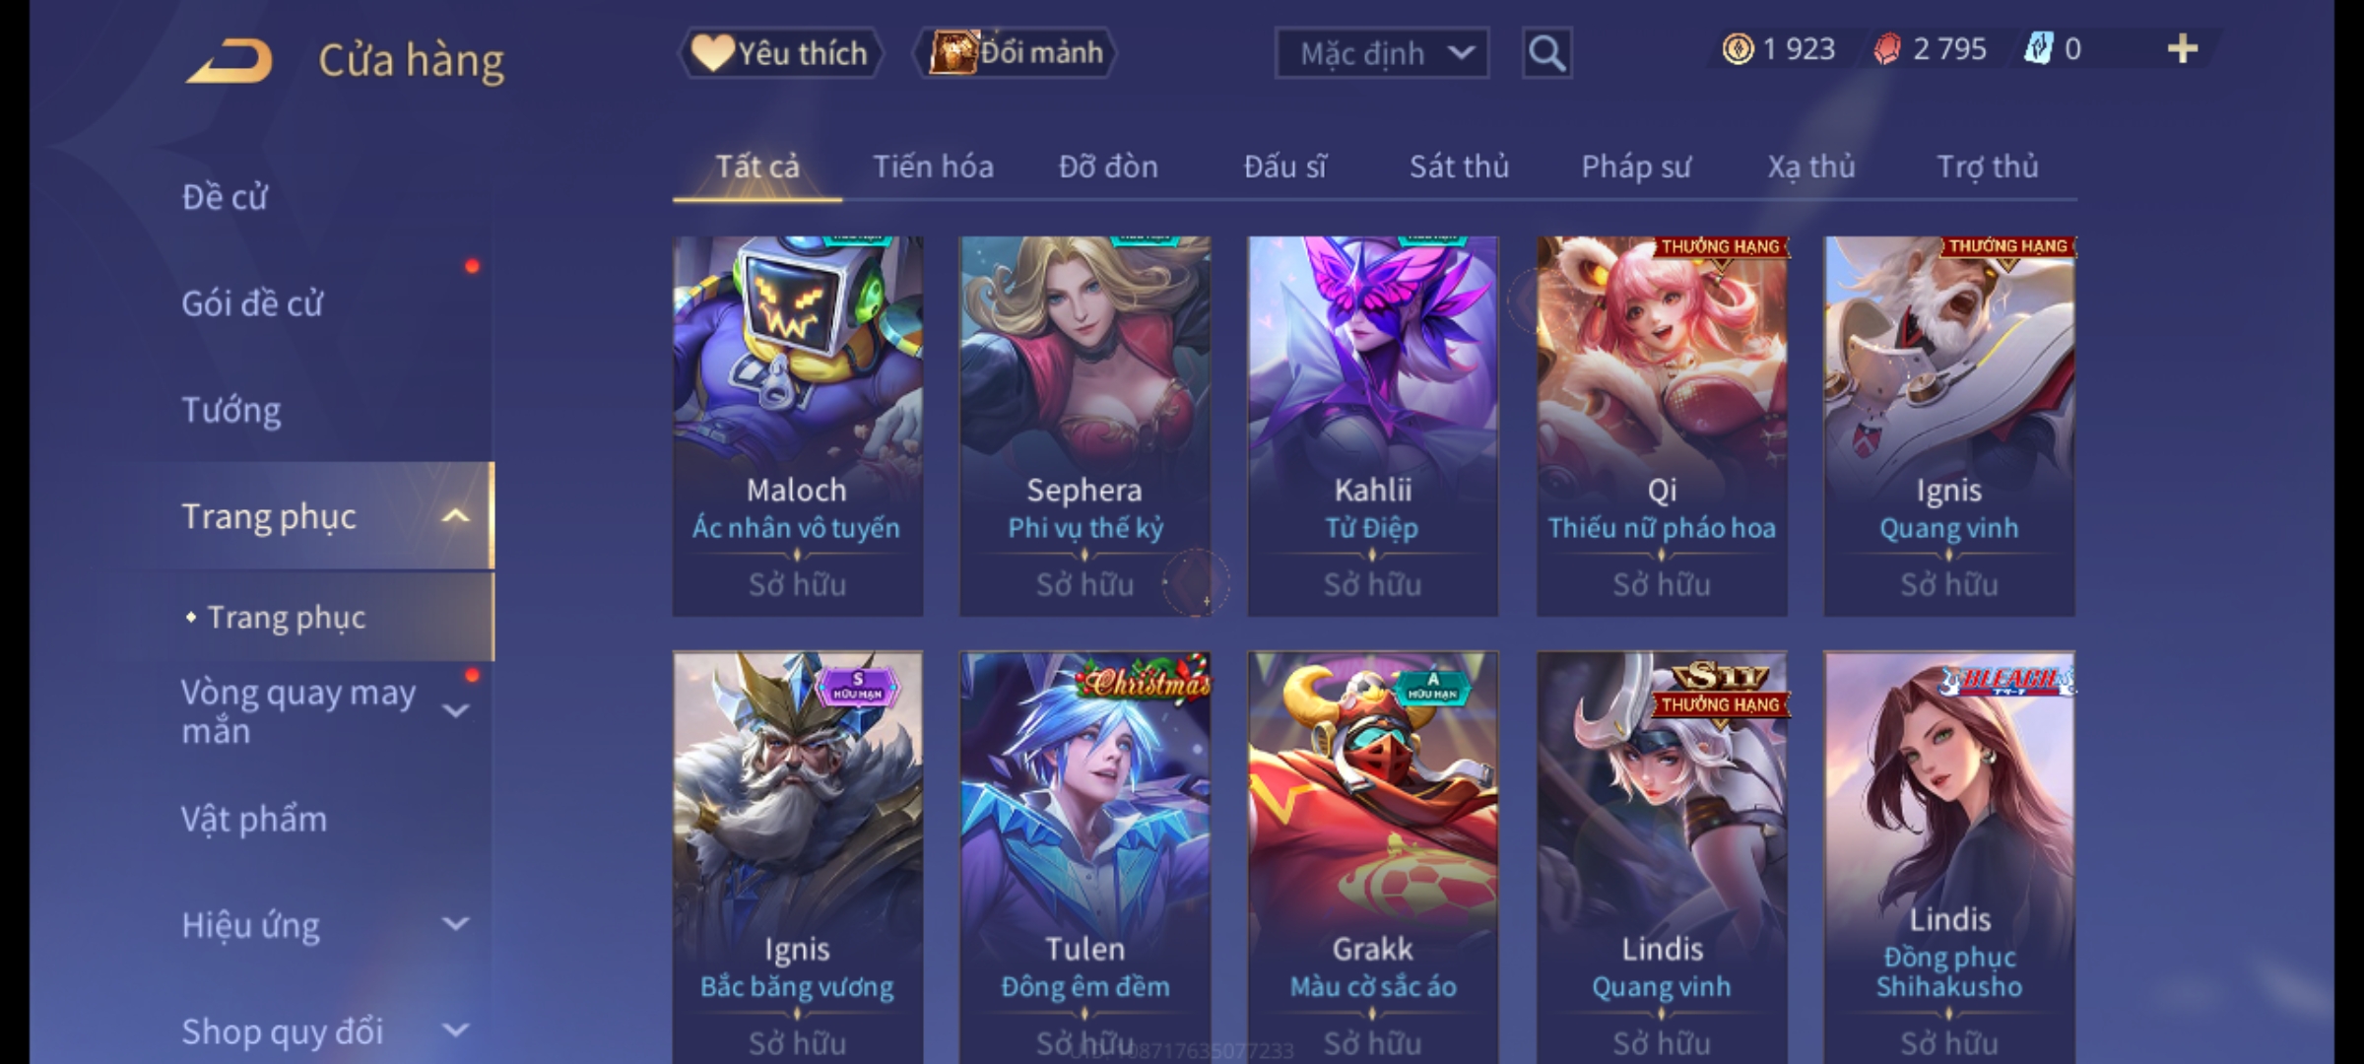Switch to the Tiến hóa tab

(x=933, y=166)
